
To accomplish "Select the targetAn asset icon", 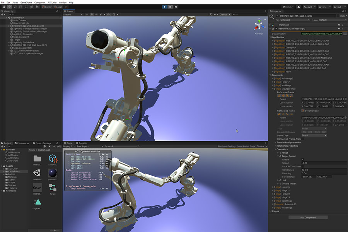I will coord(37,202).
